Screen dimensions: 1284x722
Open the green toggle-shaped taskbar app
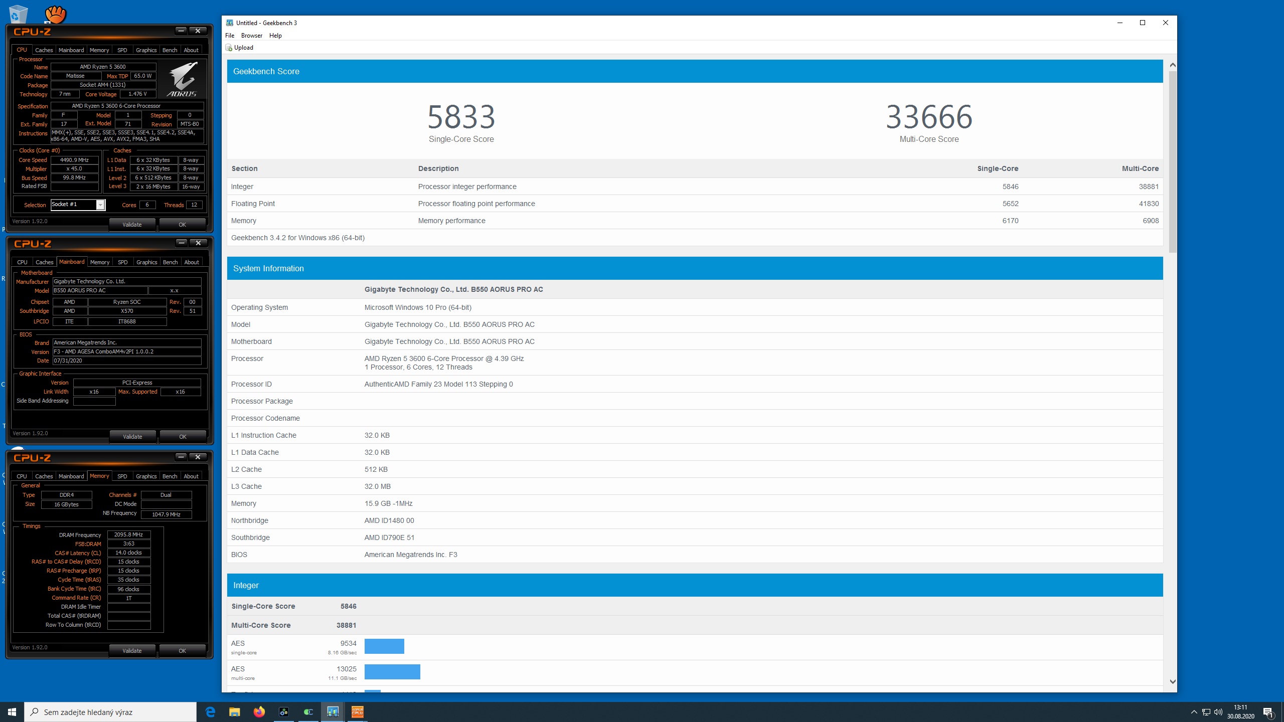(308, 712)
